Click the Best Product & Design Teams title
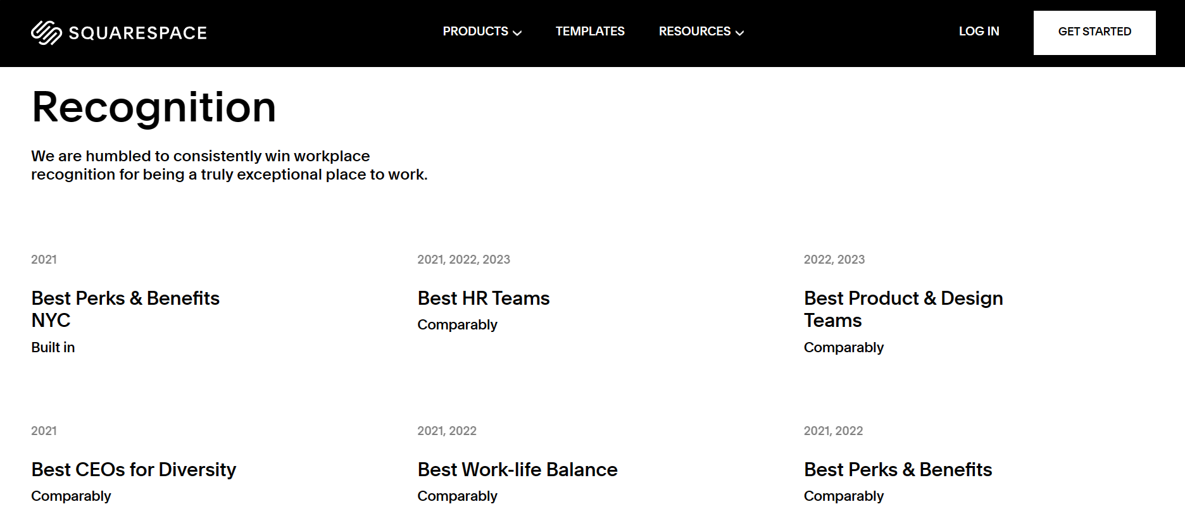Viewport: 1185px width, 528px height. pyautogui.click(x=903, y=309)
